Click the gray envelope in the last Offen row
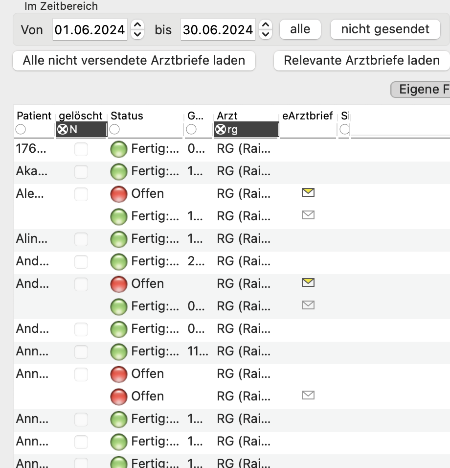The image size is (450, 468). [x=308, y=395]
